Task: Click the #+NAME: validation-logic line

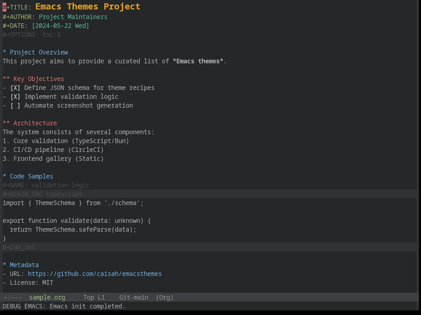Action: 46,185
